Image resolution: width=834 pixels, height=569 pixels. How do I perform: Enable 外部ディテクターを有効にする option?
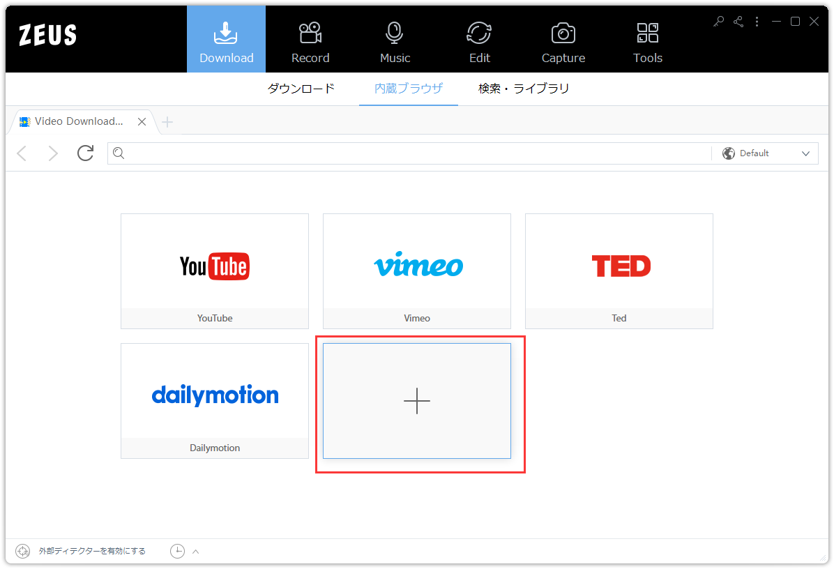(x=91, y=550)
